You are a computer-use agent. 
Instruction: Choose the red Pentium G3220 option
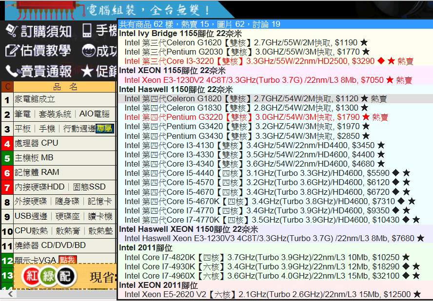[256, 117]
